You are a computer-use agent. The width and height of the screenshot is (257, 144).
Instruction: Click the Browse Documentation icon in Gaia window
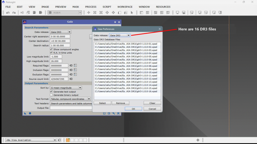point(109,113)
